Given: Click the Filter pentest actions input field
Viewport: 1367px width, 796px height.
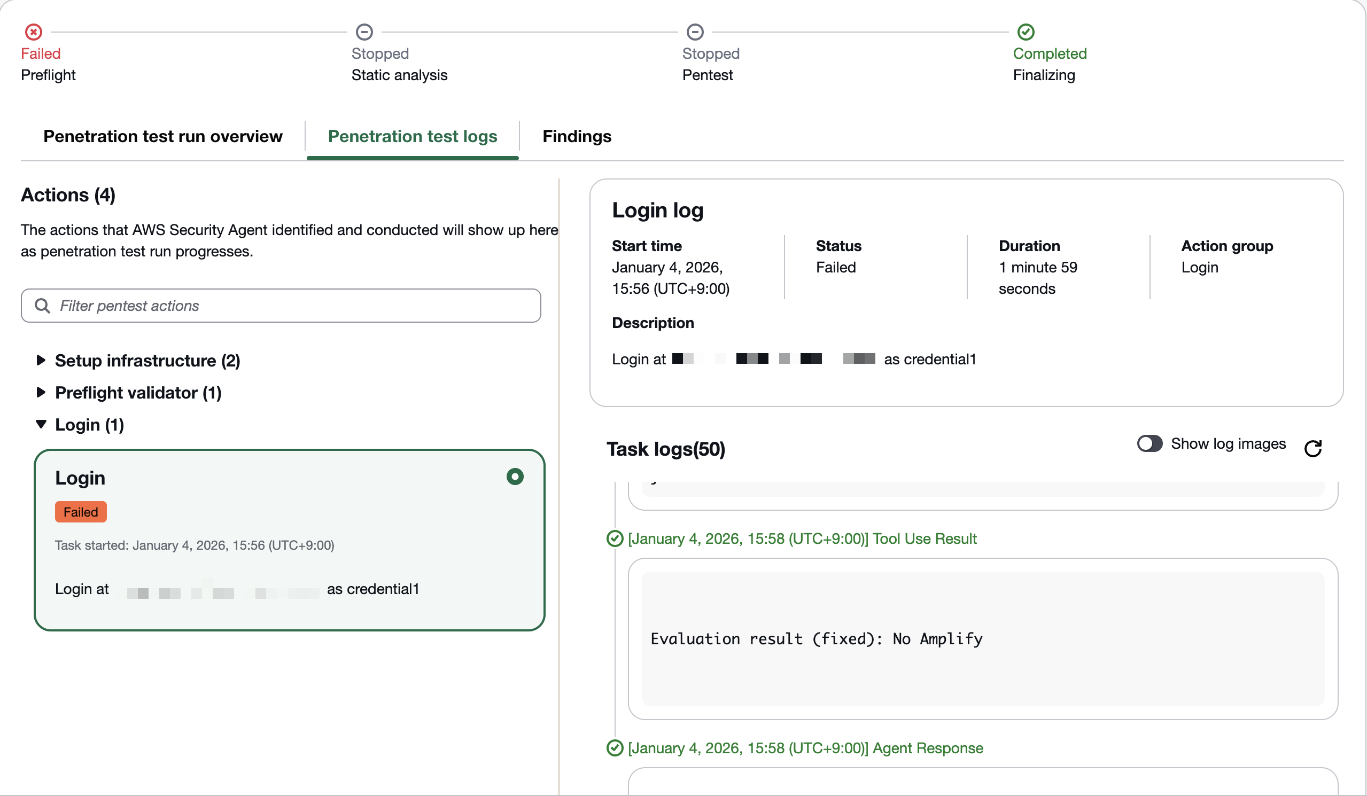Looking at the screenshot, I should (293, 306).
